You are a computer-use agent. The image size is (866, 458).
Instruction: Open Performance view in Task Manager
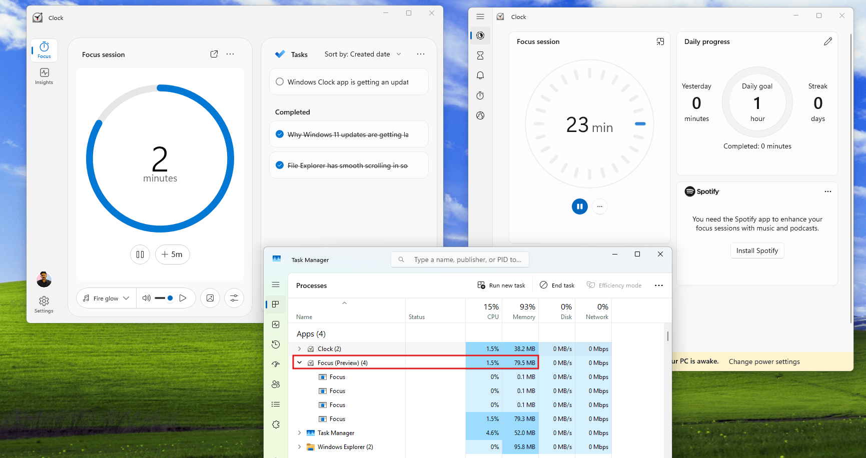(276, 324)
